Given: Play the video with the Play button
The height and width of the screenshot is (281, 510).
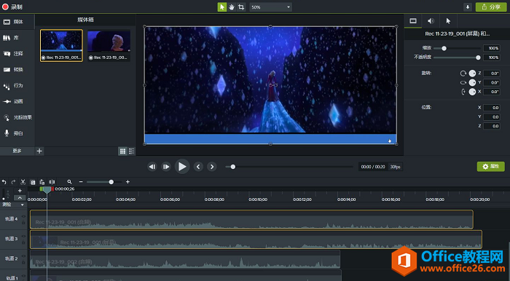Looking at the screenshot, I should (182, 167).
